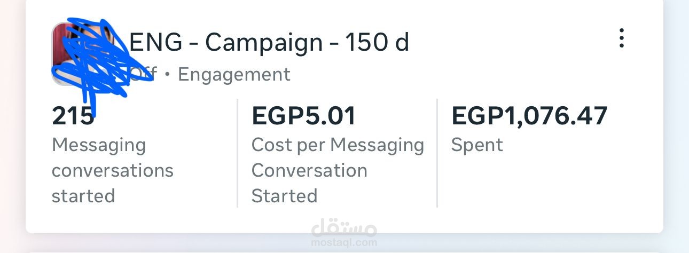Viewport: 689px width, 253px height.
Task: Click the Arabic mostaql watermark logo
Action: tap(344, 228)
